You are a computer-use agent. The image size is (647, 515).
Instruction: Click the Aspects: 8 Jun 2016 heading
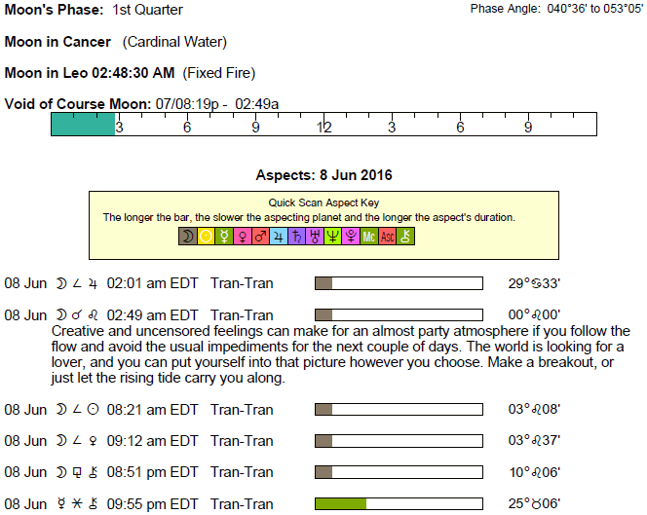(x=323, y=176)
